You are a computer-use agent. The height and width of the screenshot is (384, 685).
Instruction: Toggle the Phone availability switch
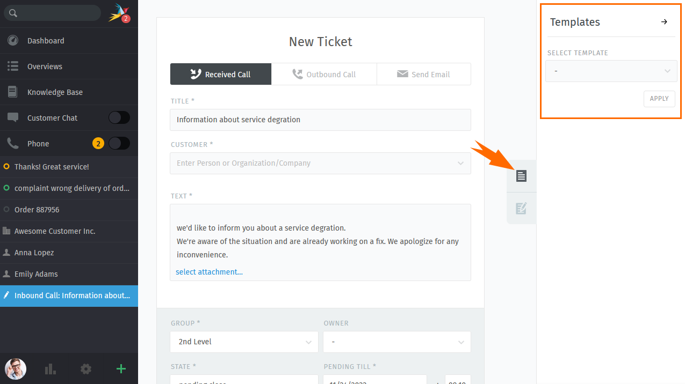click(x=119, y=144)
